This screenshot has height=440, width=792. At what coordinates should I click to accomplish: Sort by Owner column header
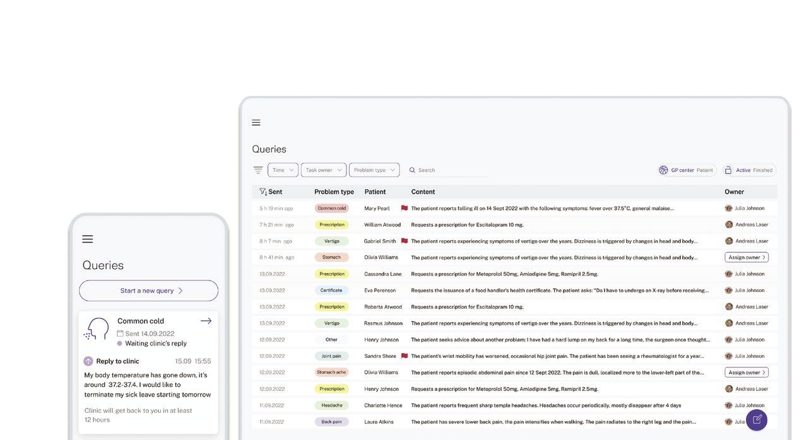coord(734,192)
